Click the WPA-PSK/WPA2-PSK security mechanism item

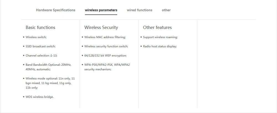pyautogui.click(x=107, y=67)
